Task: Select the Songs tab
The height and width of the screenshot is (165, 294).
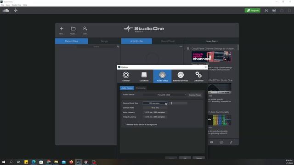Action: click(104, 41)
